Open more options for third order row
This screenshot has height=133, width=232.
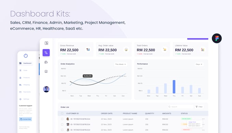pos(203,130)
